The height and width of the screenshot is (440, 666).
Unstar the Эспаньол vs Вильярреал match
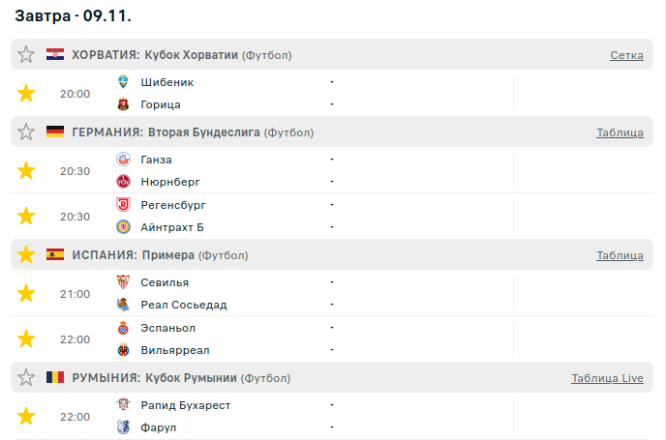pyautogui.click(x=26, y=338)
